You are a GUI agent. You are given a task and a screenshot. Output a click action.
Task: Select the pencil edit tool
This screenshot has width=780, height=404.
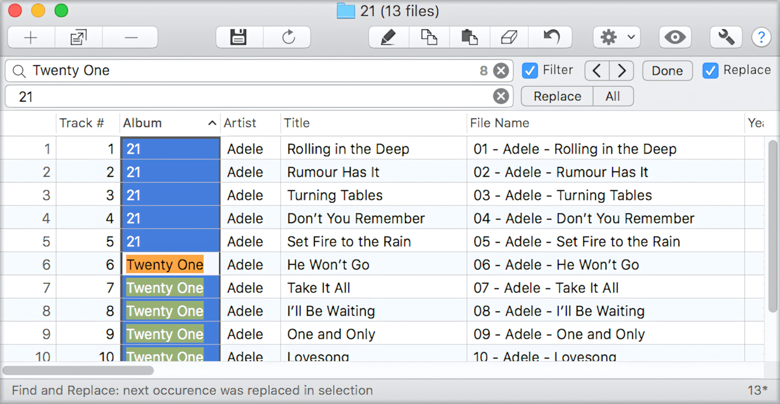tap(388, 38)
